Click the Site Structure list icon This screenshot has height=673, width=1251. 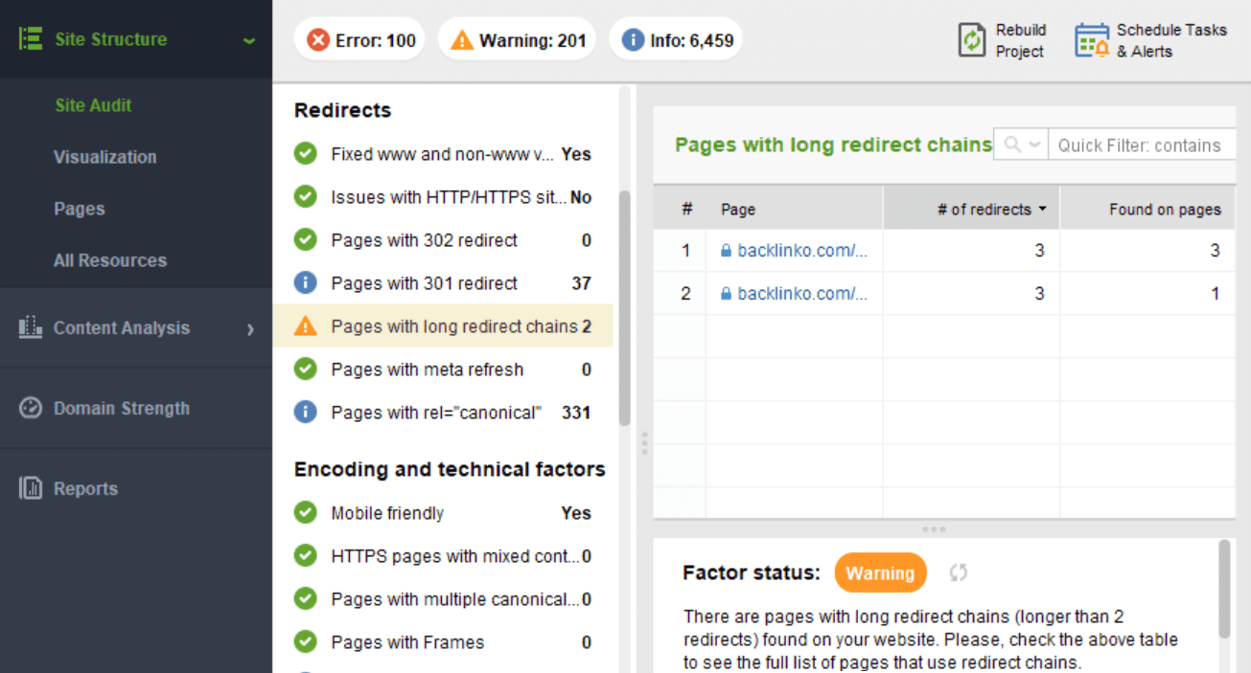click(x=31, y=39)
